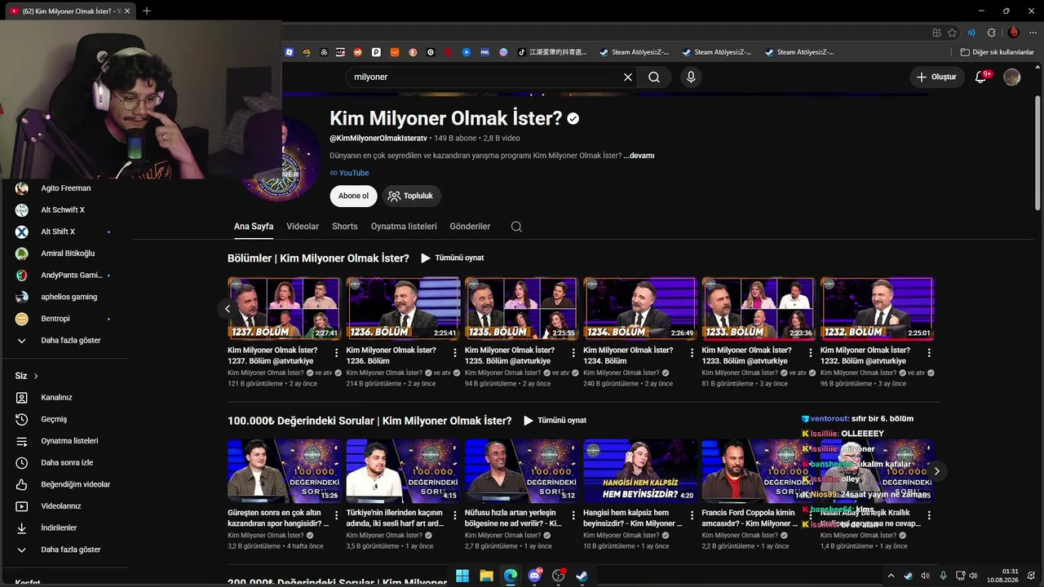
Task: Open Steam from the taskbar
Action: (x=582, y=576)
